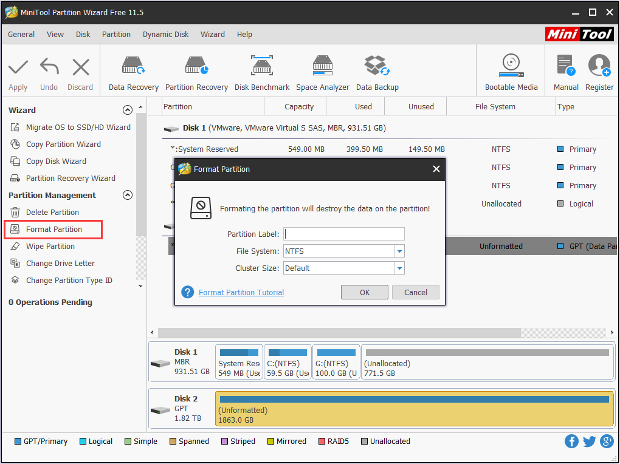Open the Facebook share icon
Image resolution: width=620 pixels, height=464 pixels.
pos(571,441)
